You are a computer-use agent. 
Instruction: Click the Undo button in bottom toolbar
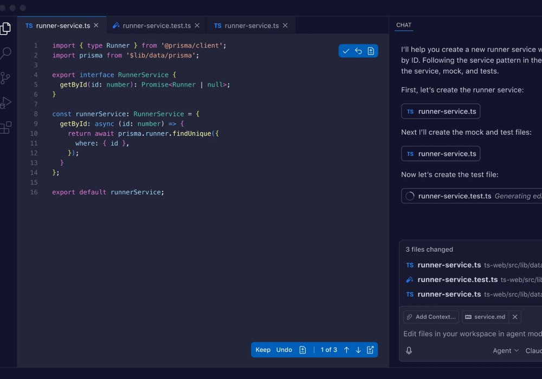(x=284, y=350)
